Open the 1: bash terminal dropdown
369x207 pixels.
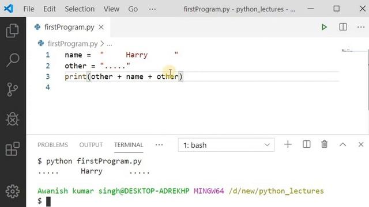coord(226,145)
